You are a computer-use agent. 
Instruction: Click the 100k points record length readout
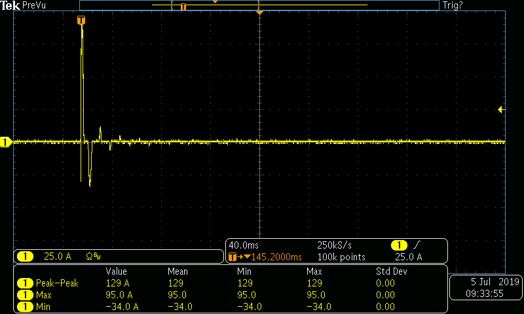[x=341, y=257]
